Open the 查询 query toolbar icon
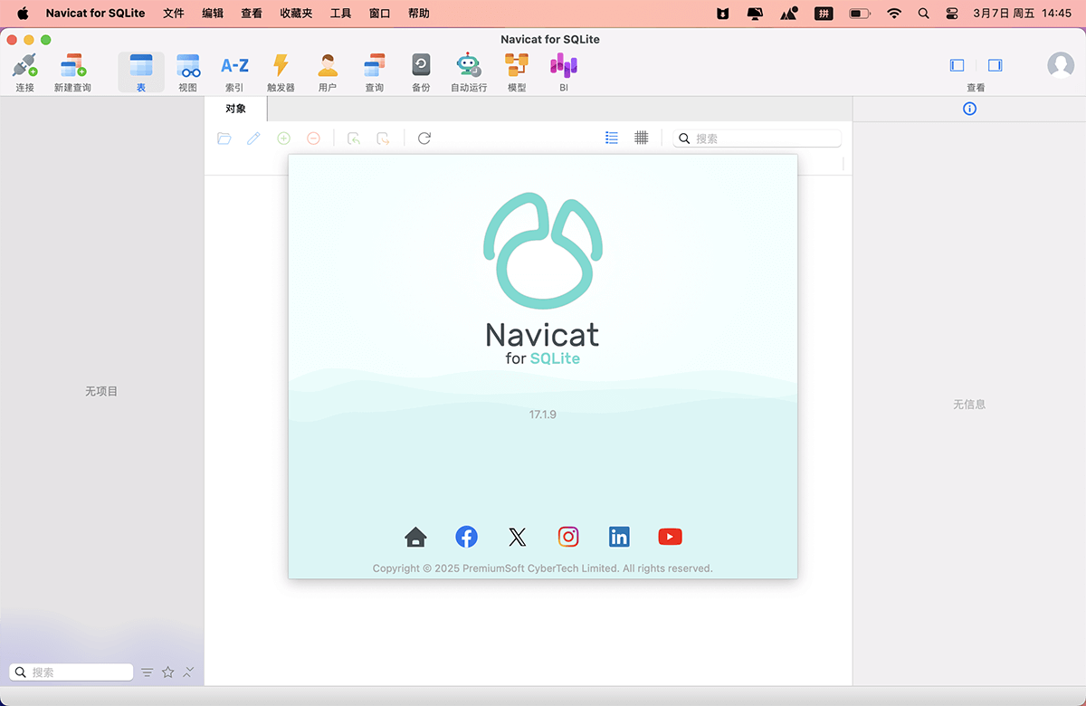Screen dimensions: 1086x706 374,72
